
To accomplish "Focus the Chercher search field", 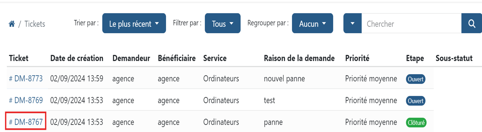I will coord(412,23).
